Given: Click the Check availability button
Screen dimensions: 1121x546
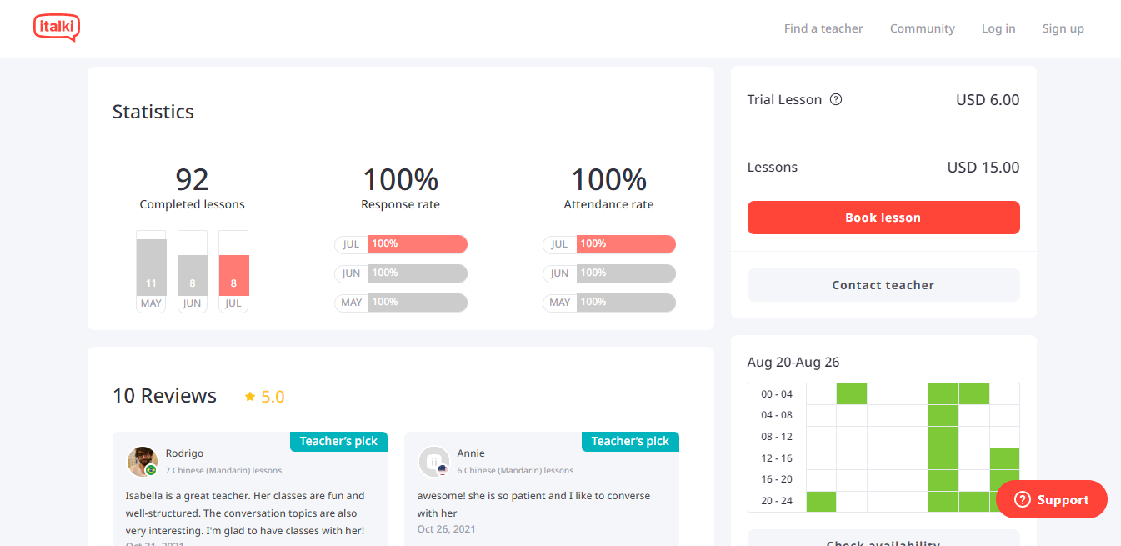Looking at the screenshot, I should [x=883, y=540].
